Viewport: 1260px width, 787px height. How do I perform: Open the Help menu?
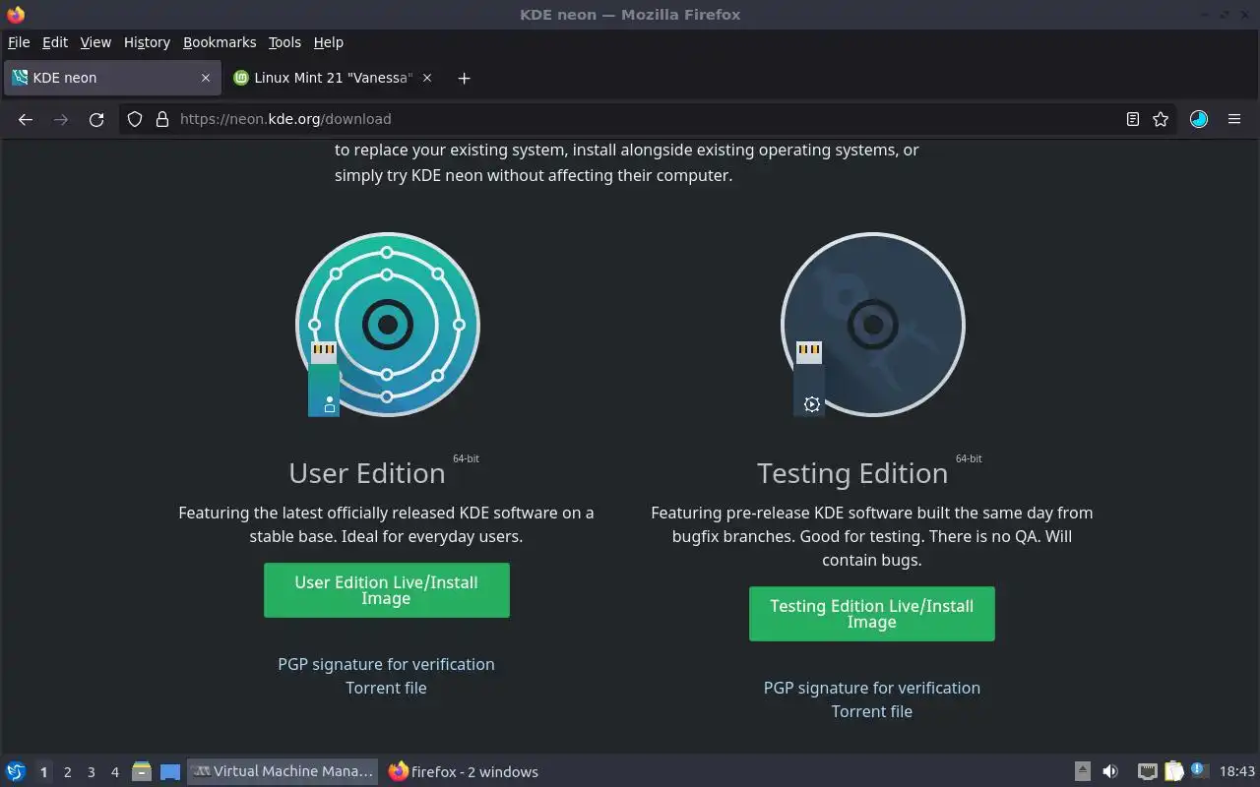(x=329, y=42)
